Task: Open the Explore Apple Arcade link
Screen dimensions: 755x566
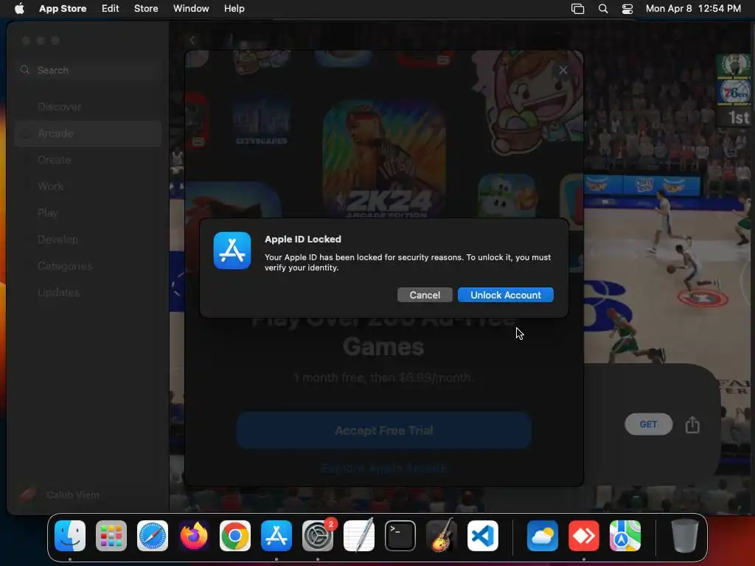Action: click(383, 468)
